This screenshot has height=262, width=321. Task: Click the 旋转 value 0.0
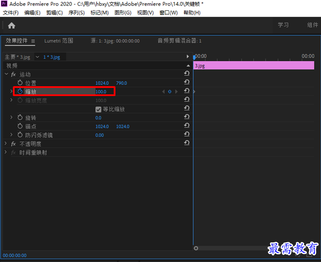point(98,118)
